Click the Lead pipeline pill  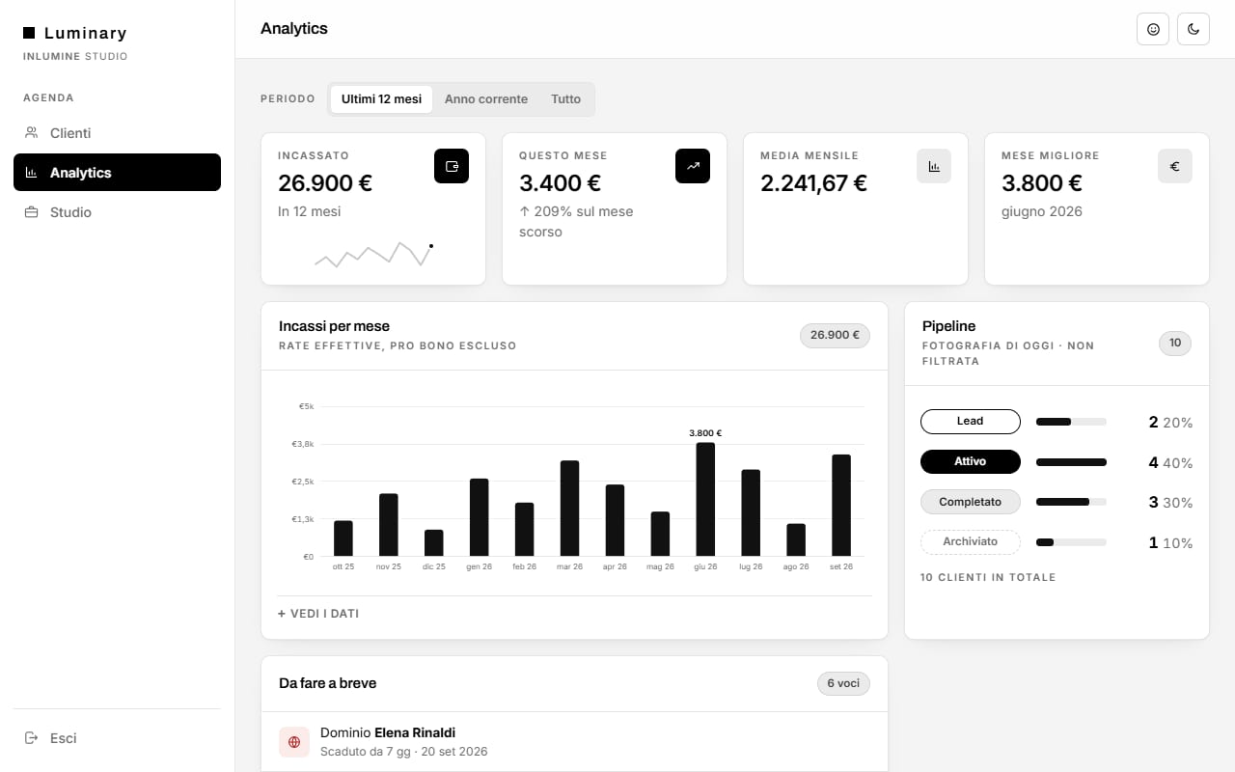click(x=971, y=422)
